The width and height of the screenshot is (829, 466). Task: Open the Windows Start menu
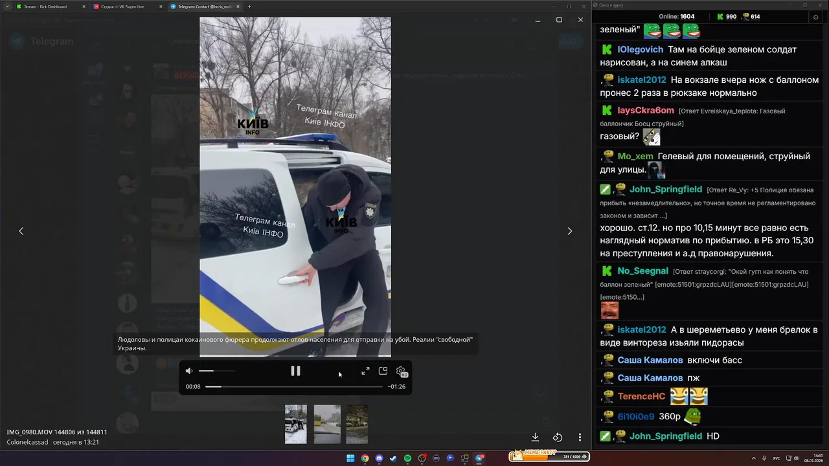(350, 458)
